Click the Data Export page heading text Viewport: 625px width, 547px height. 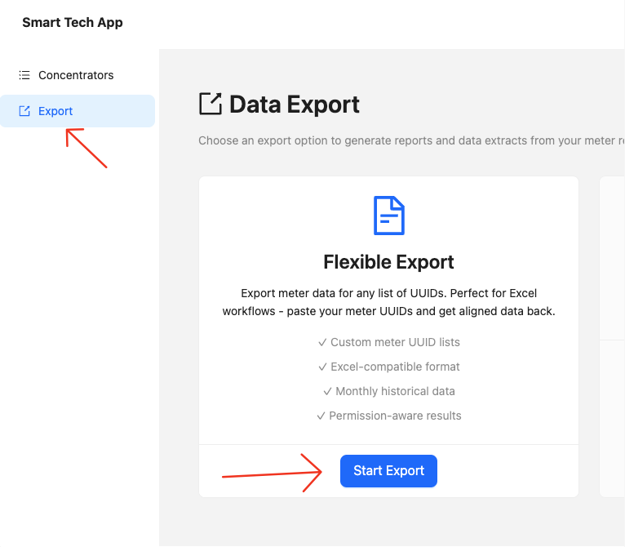(295, 105)
